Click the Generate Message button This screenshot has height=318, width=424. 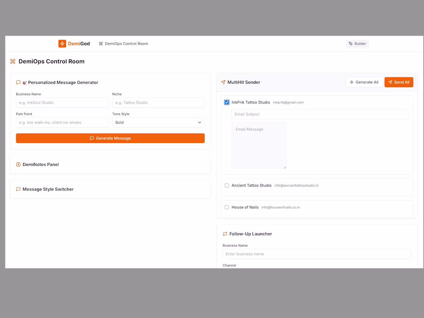tap(110, 138)
